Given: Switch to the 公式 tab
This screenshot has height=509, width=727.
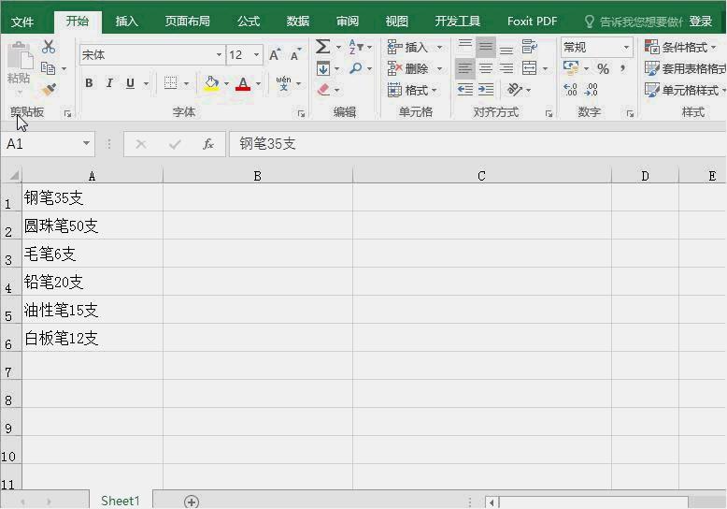Looking at the screenshot, I should (x=249, y=22).
